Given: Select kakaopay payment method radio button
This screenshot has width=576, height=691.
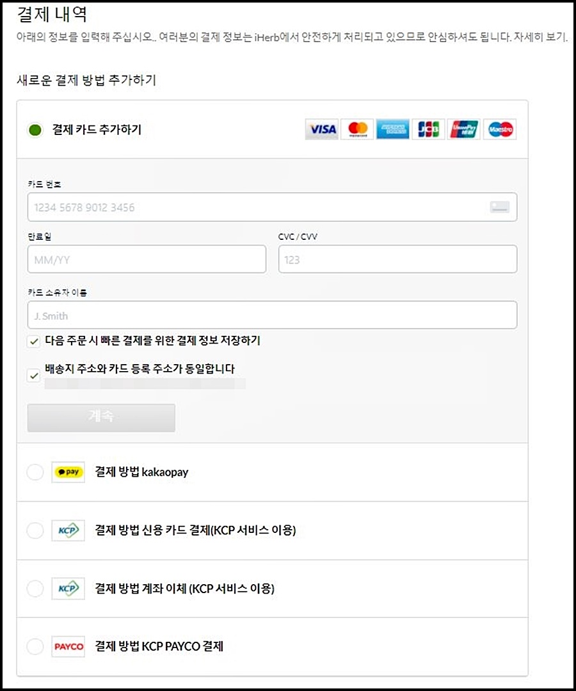Looking at the screenshot, I should click(35, 472).
